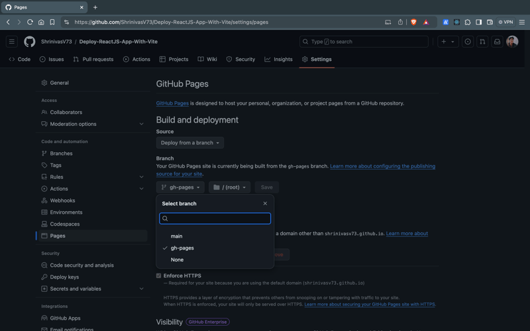Toggle the Enforce HTTPS checkbox
Viewport: 530px width, 331px height.
coord(158,275)
